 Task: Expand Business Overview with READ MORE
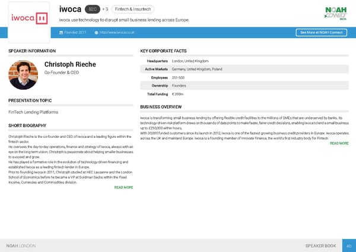339,143
